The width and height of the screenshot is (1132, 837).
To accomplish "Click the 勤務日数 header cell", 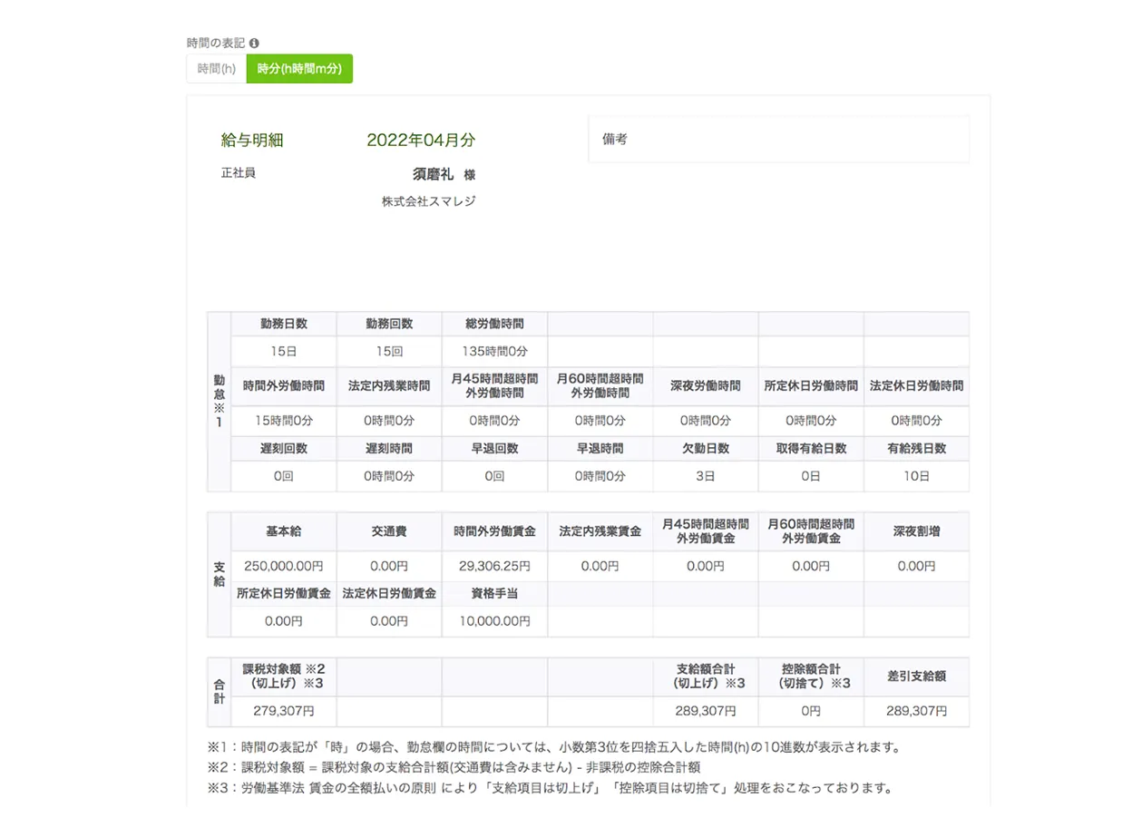I will coord(284,324).
